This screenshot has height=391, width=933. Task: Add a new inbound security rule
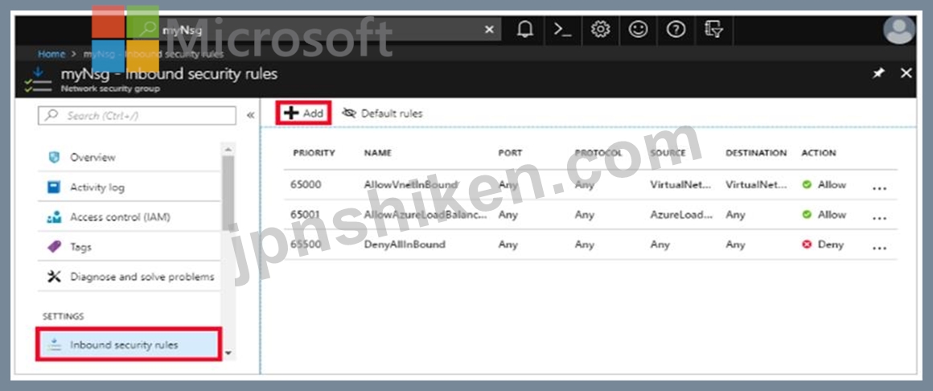[303, 113]
